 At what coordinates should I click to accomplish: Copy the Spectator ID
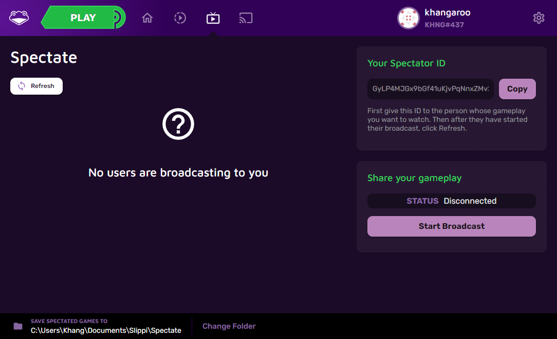tap(517, 88)
